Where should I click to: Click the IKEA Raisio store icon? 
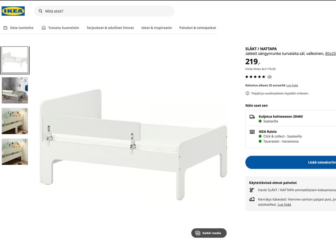pyautogui.click(x=252, y=132)
